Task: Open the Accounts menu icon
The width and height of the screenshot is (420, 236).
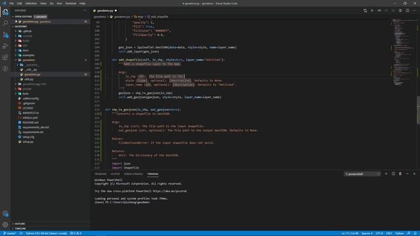Action: pyautogui.click(x=5, y=213)
